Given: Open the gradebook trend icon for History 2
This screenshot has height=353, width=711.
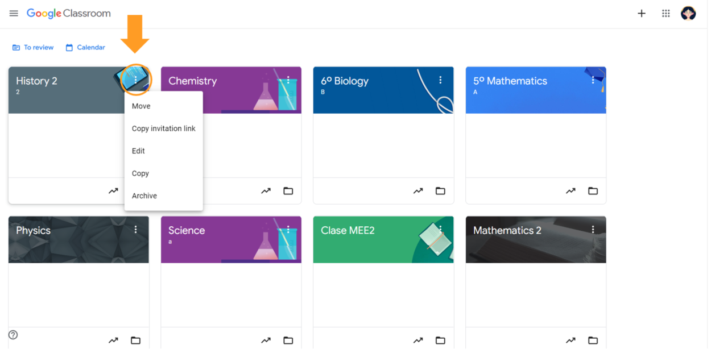Looking at the screenshot, I should [x=113, y=191].
